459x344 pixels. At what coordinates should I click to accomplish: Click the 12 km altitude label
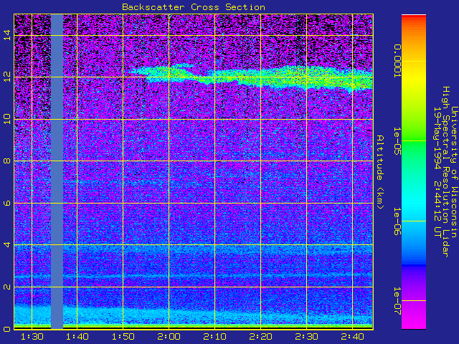[7, 77]
